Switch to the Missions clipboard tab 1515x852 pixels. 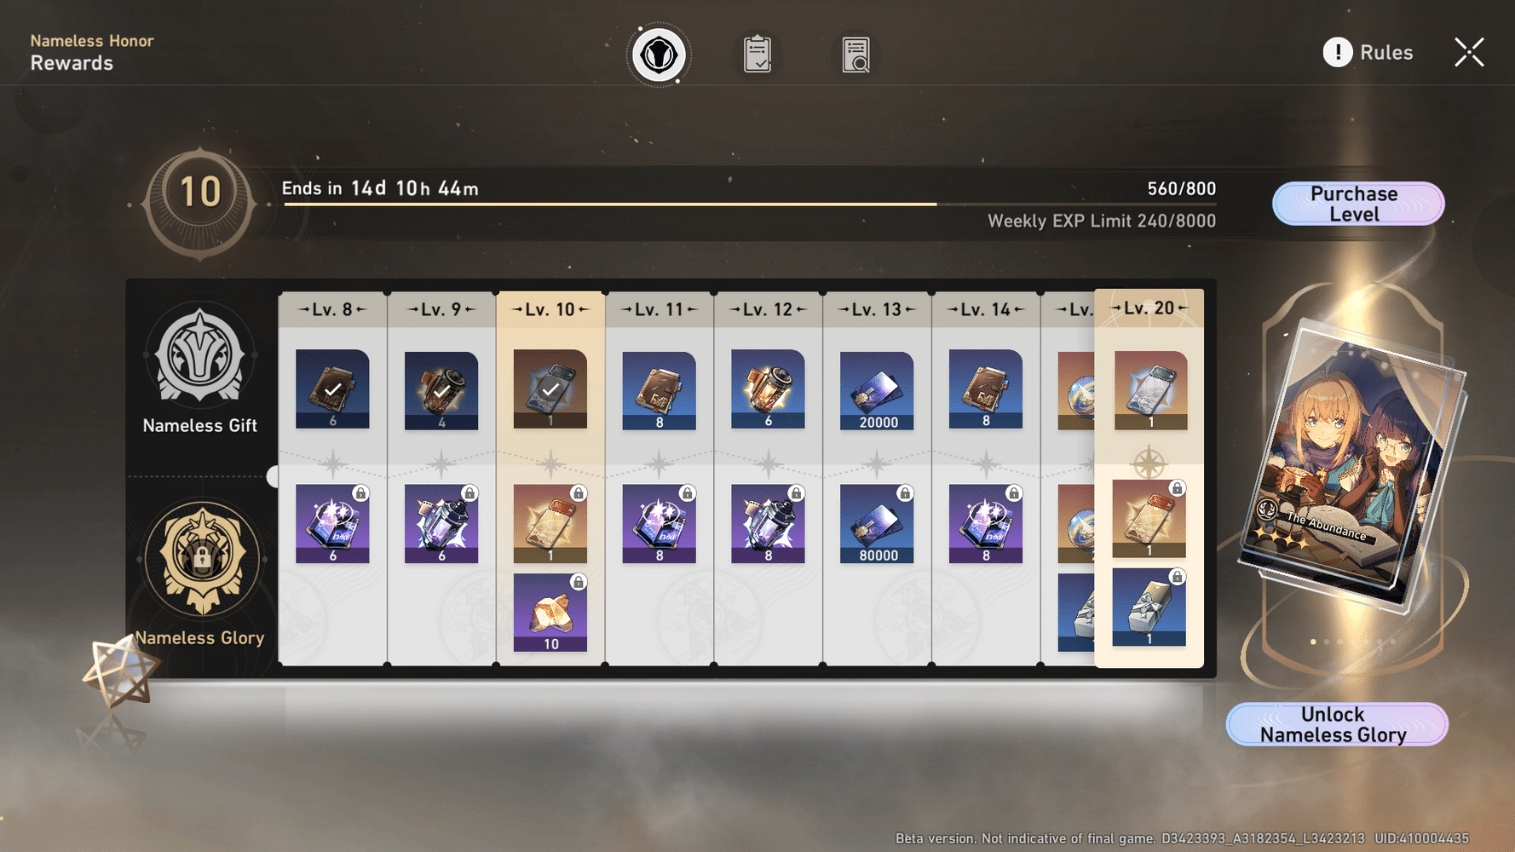(757, 55)
